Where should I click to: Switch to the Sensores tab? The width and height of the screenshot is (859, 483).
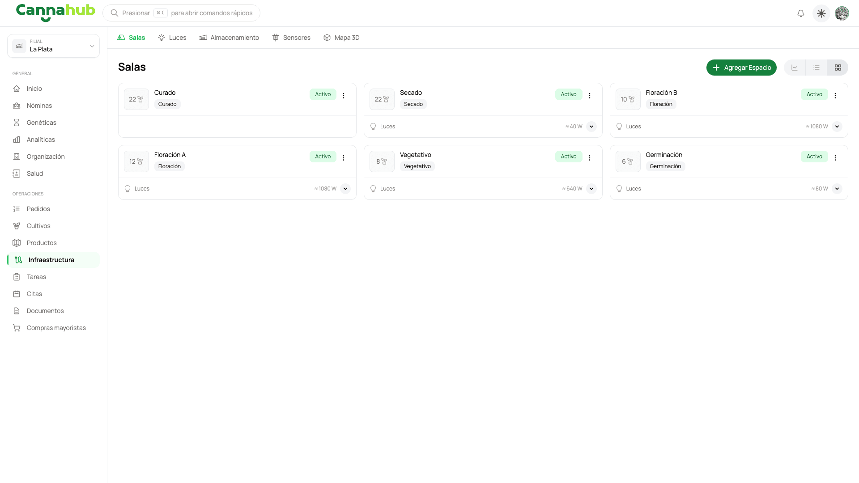coord(291,38)
